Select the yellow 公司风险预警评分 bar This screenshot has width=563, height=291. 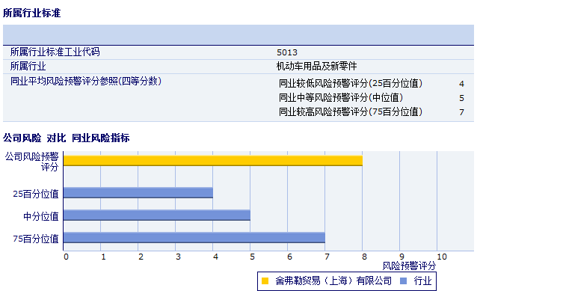pos(213,161)
